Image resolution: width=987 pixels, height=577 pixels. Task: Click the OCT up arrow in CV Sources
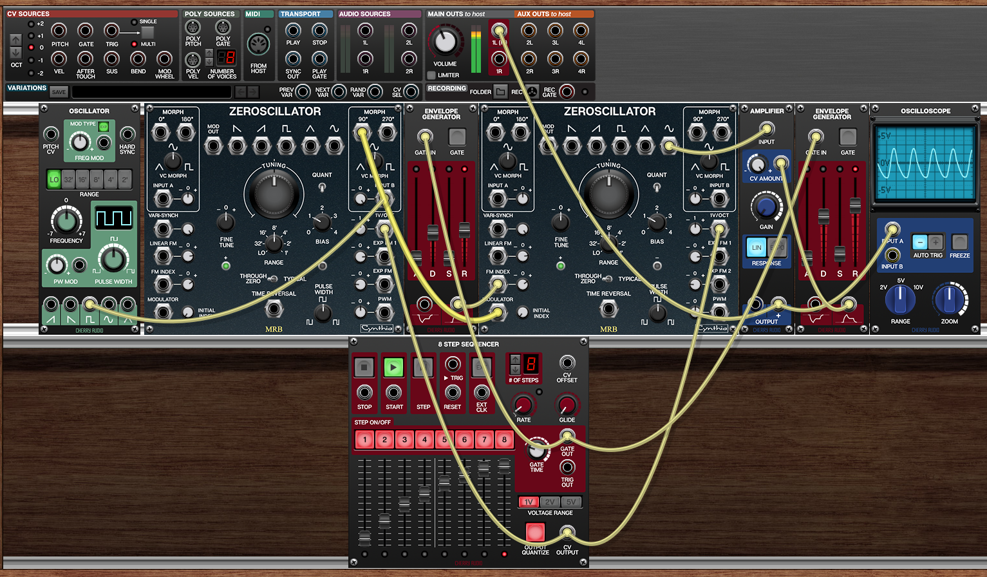(16, 40)
